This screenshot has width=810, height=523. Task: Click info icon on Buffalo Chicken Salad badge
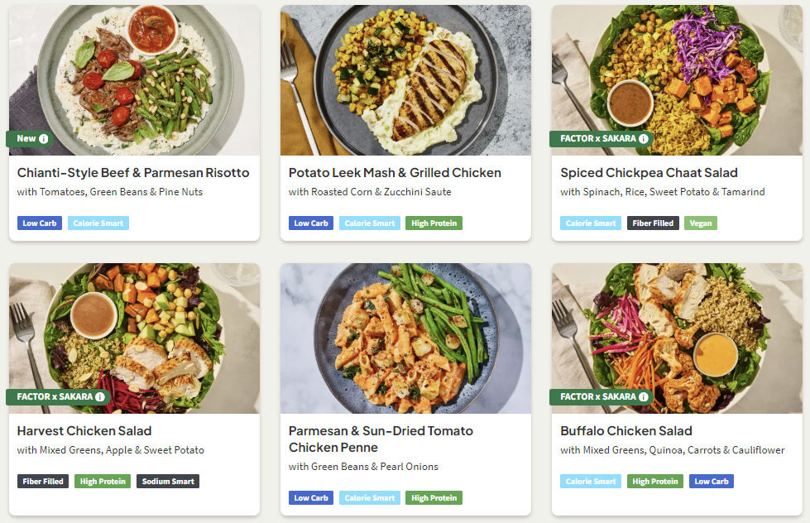click(x=643, y=397)
